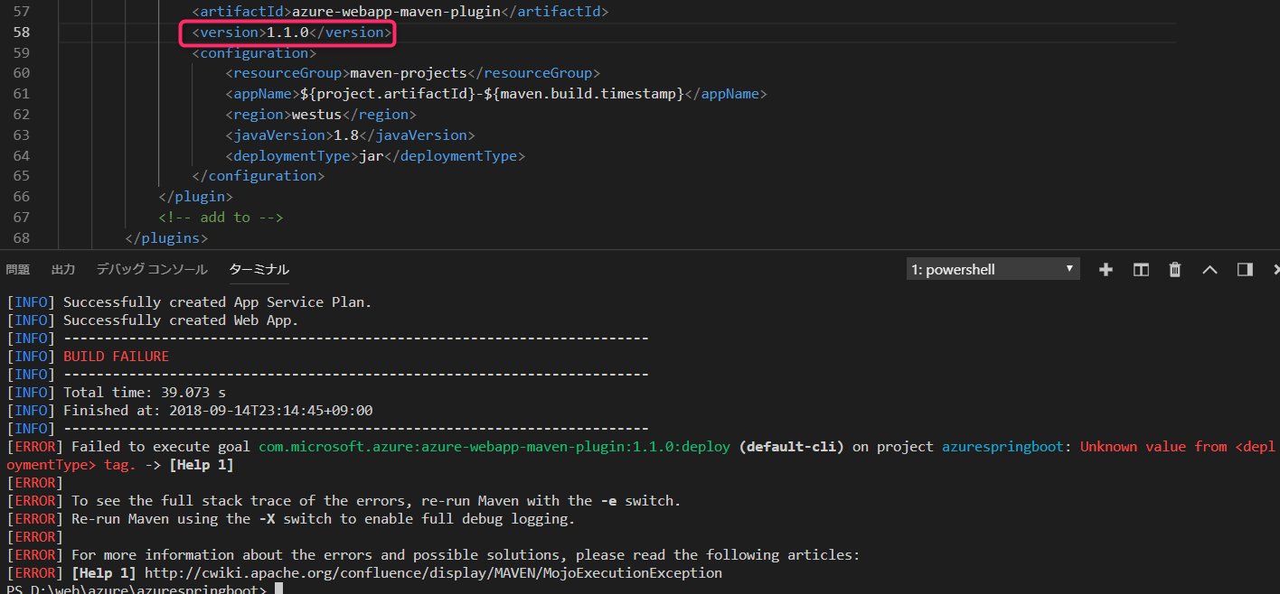Viewport: 1280px width, 594px height.
Task: Click the deploymentType value jar
Action: (372, 156)
